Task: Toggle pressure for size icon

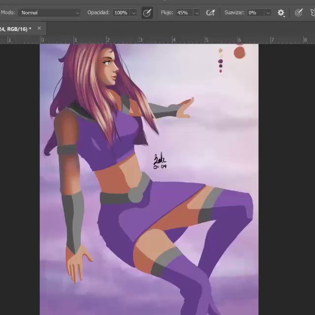Action: (x=299, y=13)
